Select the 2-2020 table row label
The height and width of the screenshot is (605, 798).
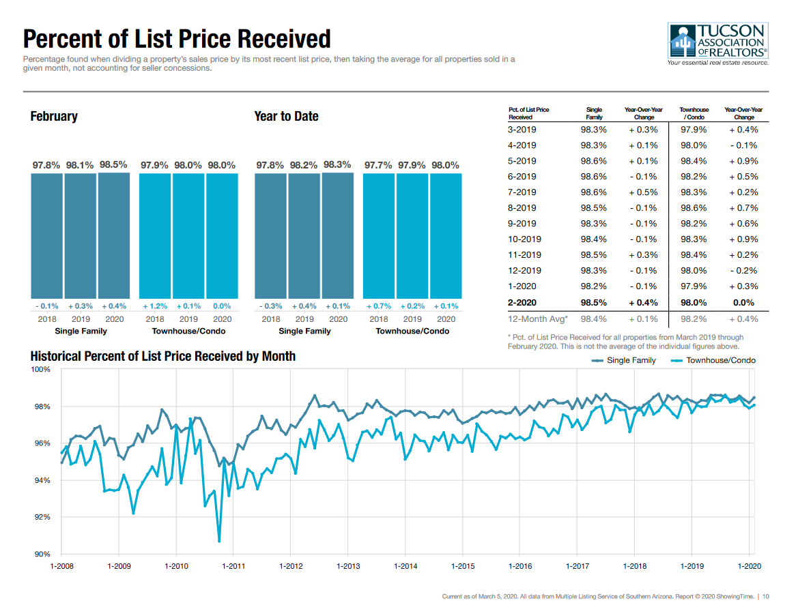522,302
